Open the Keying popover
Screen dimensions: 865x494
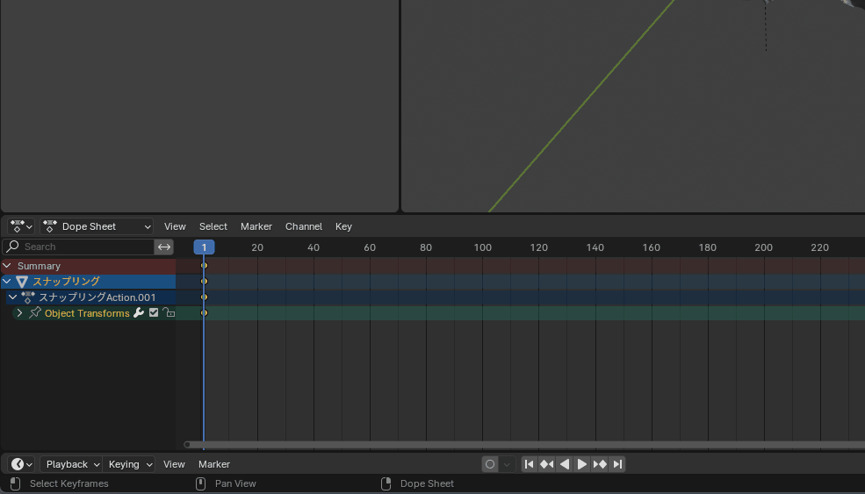(129, 464)
